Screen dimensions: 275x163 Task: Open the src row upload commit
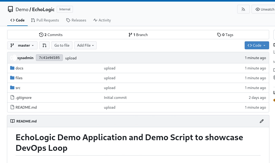[x=110, y=88]
